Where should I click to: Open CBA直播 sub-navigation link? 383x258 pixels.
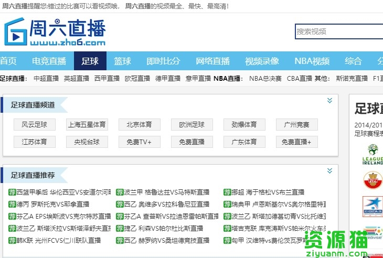click(299, 78)
